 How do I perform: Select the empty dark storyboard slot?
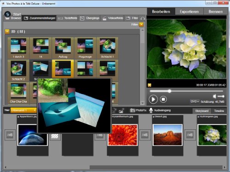click(78, 144)
